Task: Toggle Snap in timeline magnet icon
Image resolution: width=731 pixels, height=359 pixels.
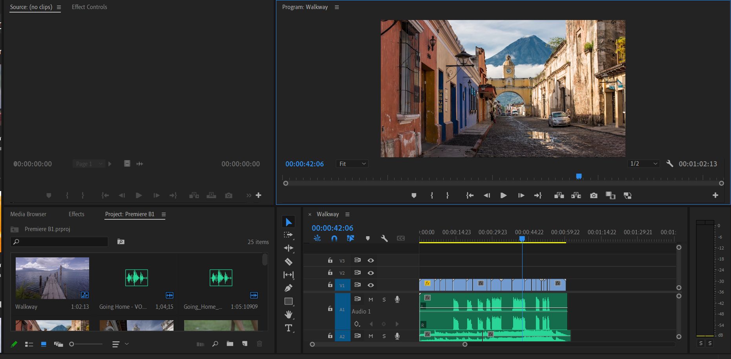Action: pyautogui.click(x=334, y=238)
